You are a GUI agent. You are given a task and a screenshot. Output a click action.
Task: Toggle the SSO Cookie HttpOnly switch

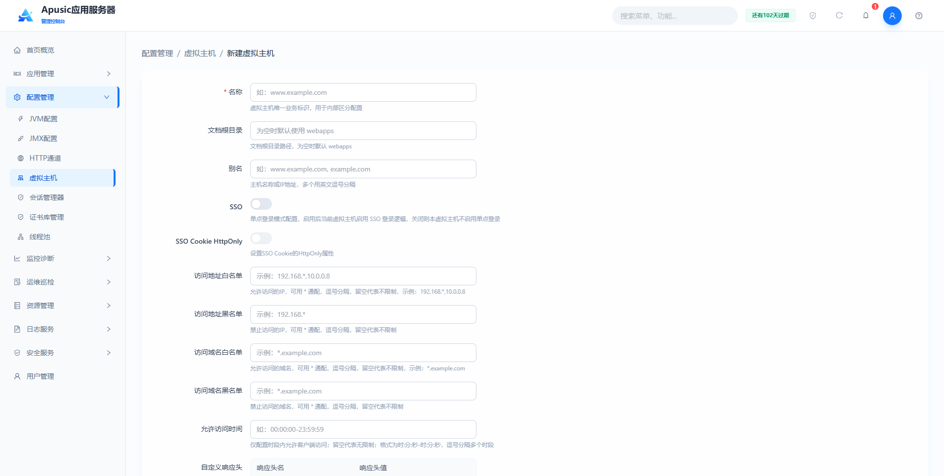[261, 238]
